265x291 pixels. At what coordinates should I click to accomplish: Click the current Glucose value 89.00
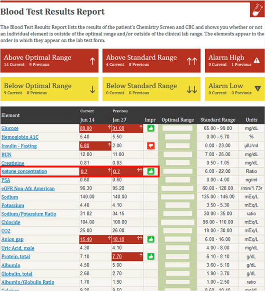(86, 128)
